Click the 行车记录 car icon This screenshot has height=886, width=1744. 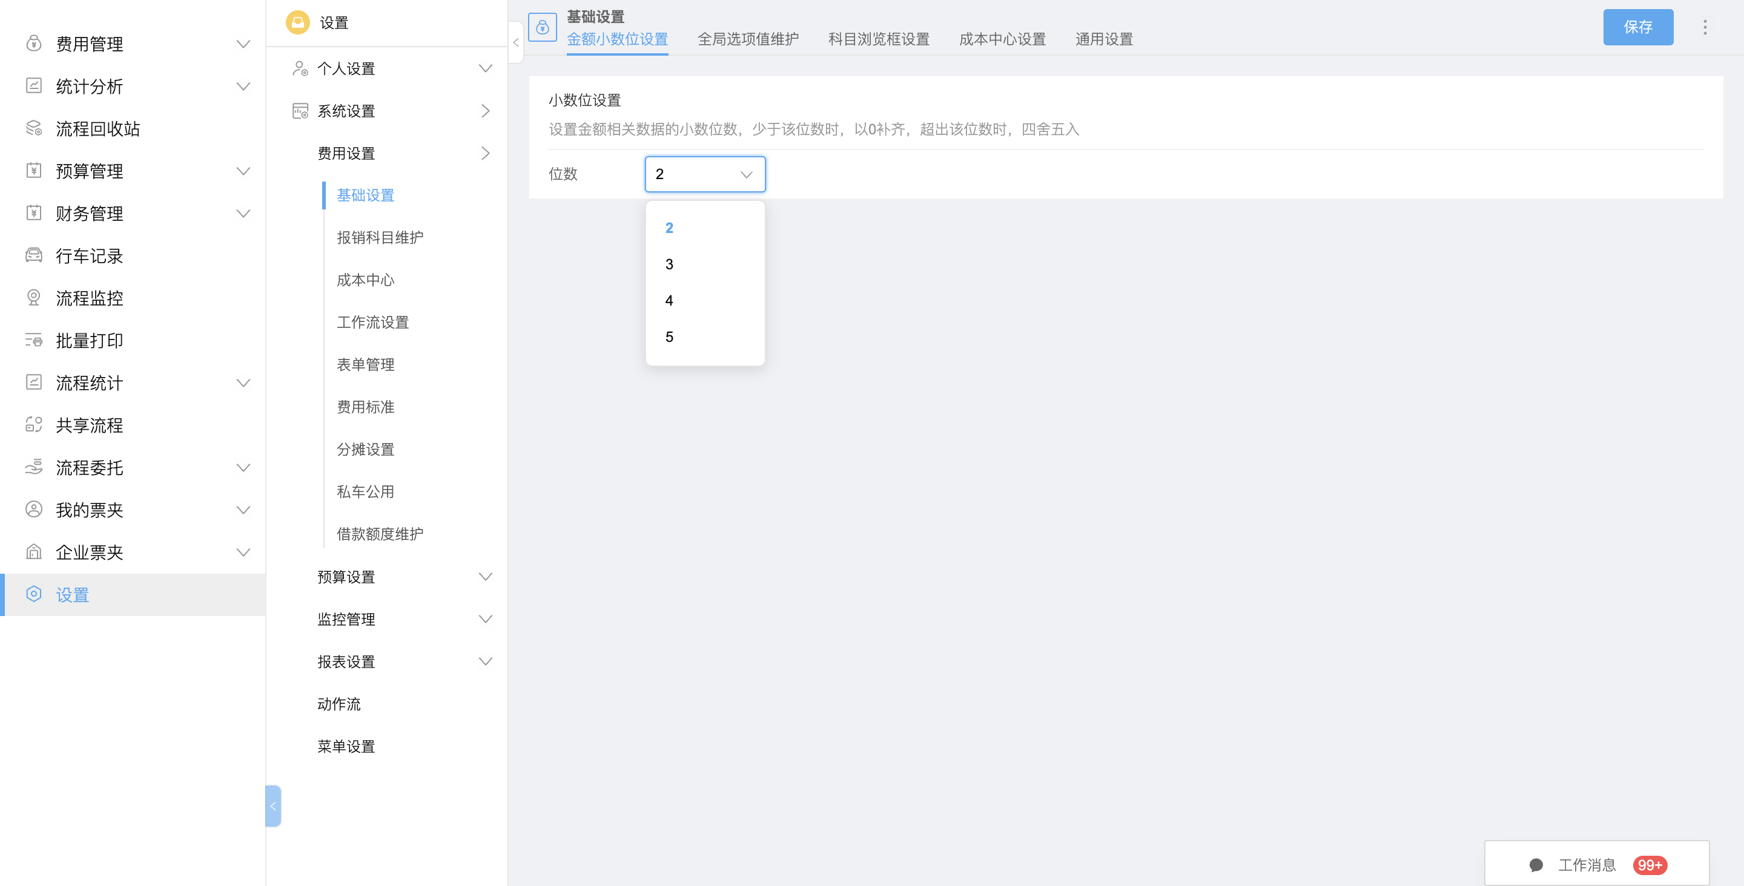(34, 255)
